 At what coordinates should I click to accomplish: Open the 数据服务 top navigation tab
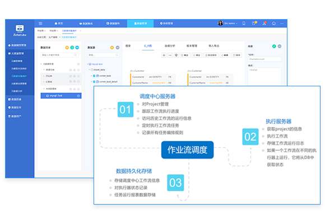(x=113, y=24)
